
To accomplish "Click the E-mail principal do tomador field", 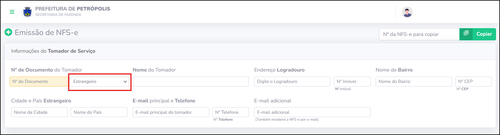I will [171, 112].
